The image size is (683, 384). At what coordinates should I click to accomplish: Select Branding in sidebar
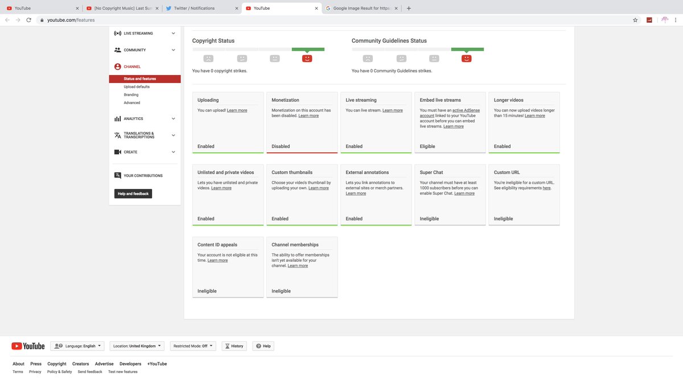(131, 95)
